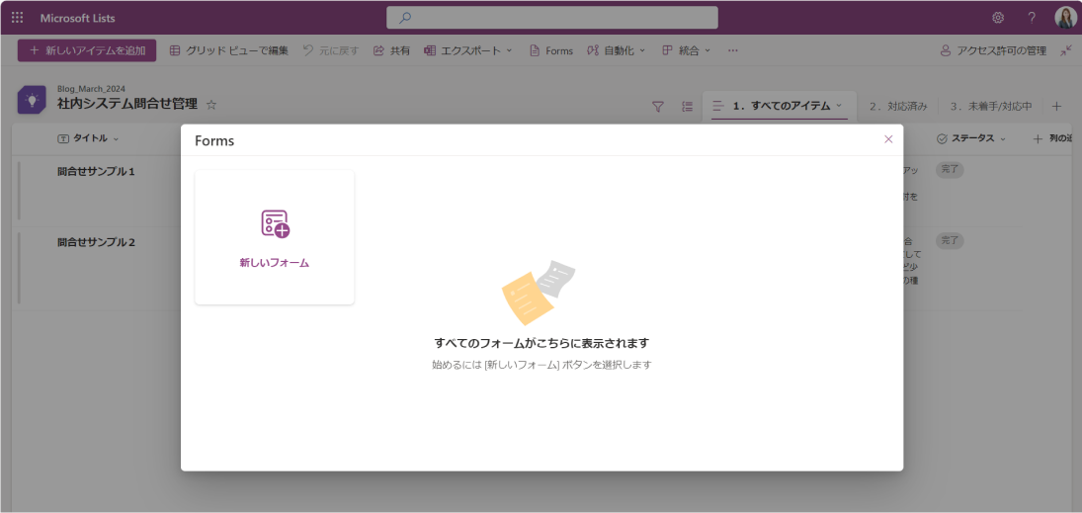Switch to 3. 未着手/対応中 view tab
Viewport: 1082px width, 513px height.
point(991,107)
